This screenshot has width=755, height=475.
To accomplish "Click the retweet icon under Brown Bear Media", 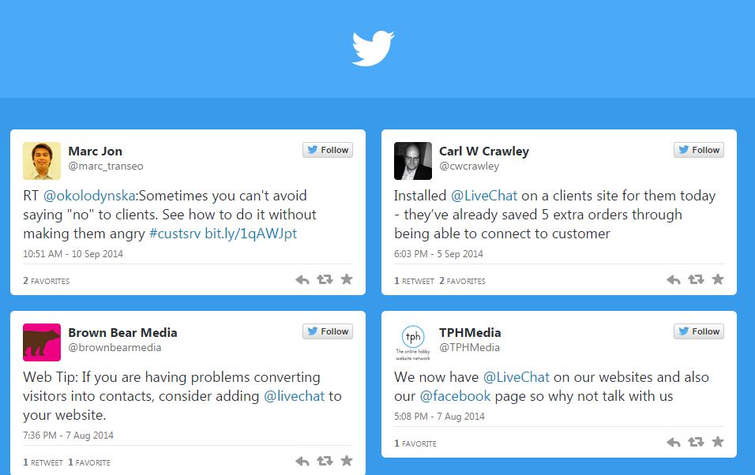I will pos(324,461).
